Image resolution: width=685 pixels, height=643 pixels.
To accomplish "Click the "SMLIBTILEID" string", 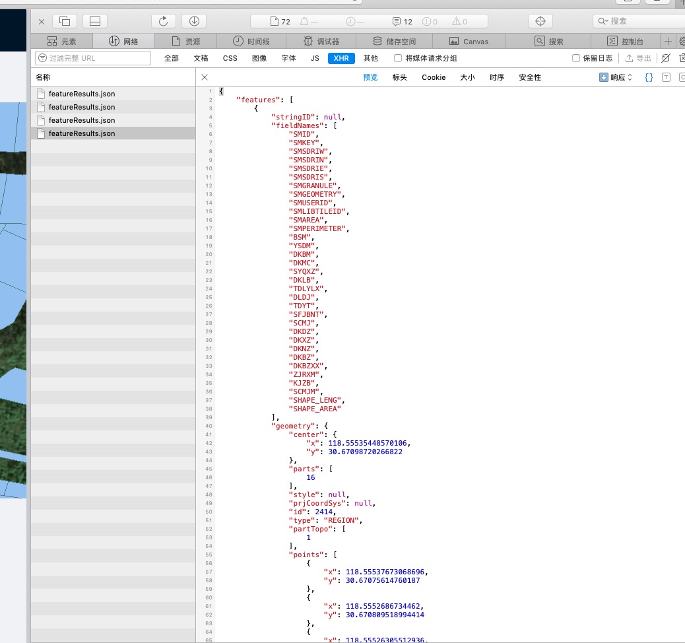I will click(317, 211).
